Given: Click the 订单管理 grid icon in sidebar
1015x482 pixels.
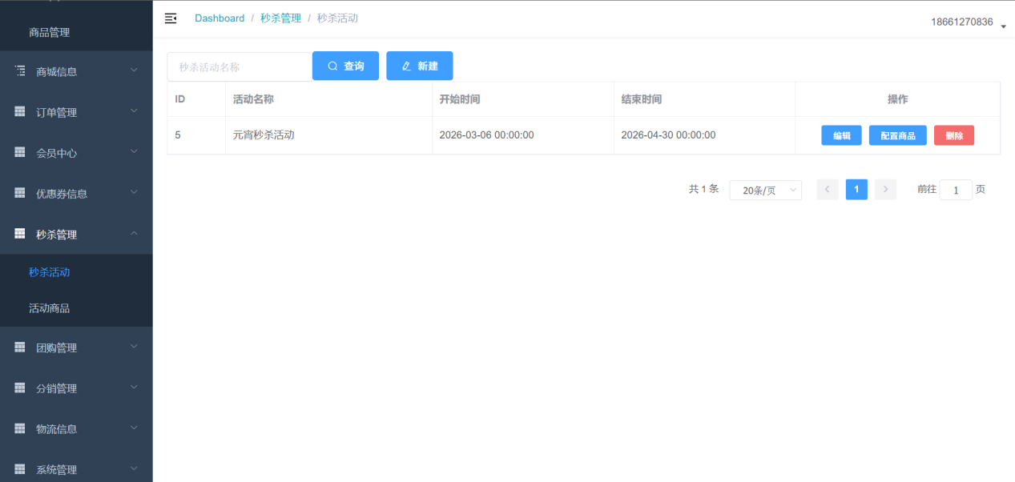Looking at the screenshot, I should click(20, 112).
